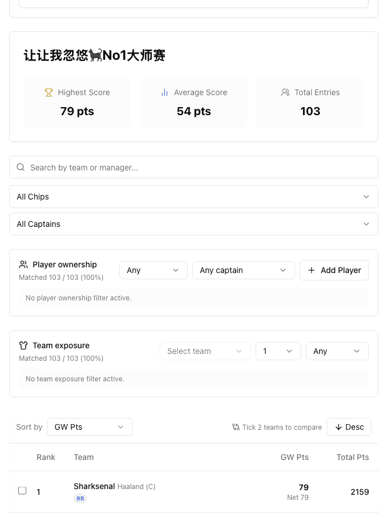Open the team exposure count dropdown showing 1
Viewport: 388px width, 513px height.
click(278, 351)
